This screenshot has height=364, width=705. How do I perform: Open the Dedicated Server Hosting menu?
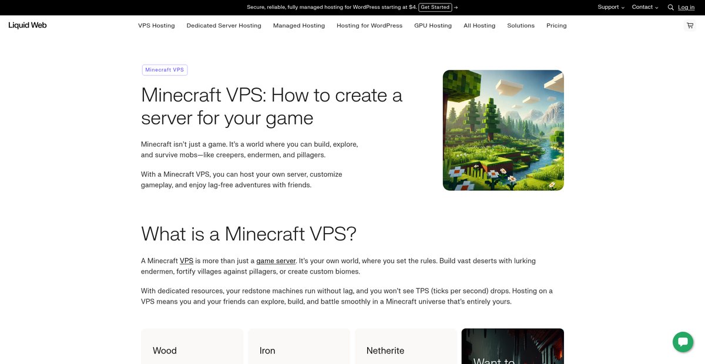(x=224, y=26)
